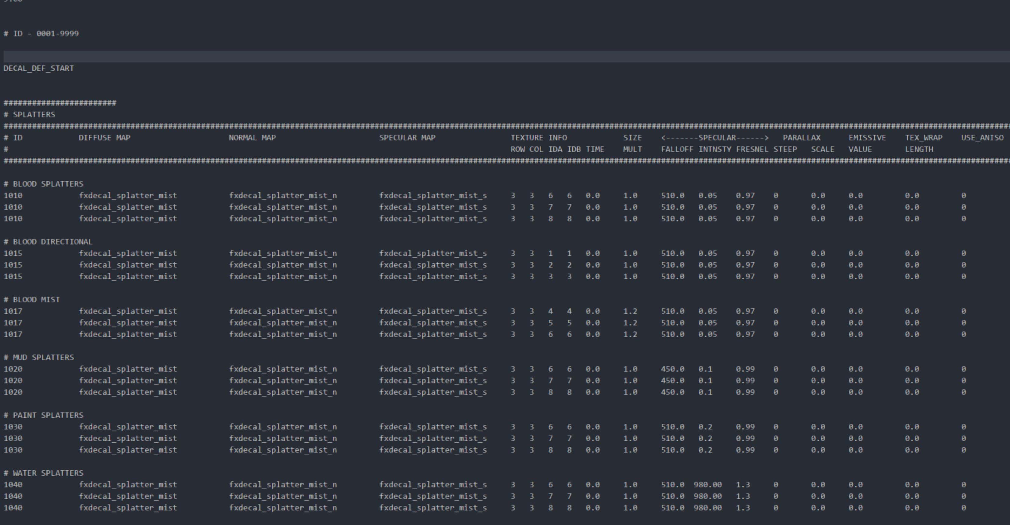Viewport: 1010px width, 525px height.
Task: Click the TEXTURE INFO header text
Action: (538, 138)
